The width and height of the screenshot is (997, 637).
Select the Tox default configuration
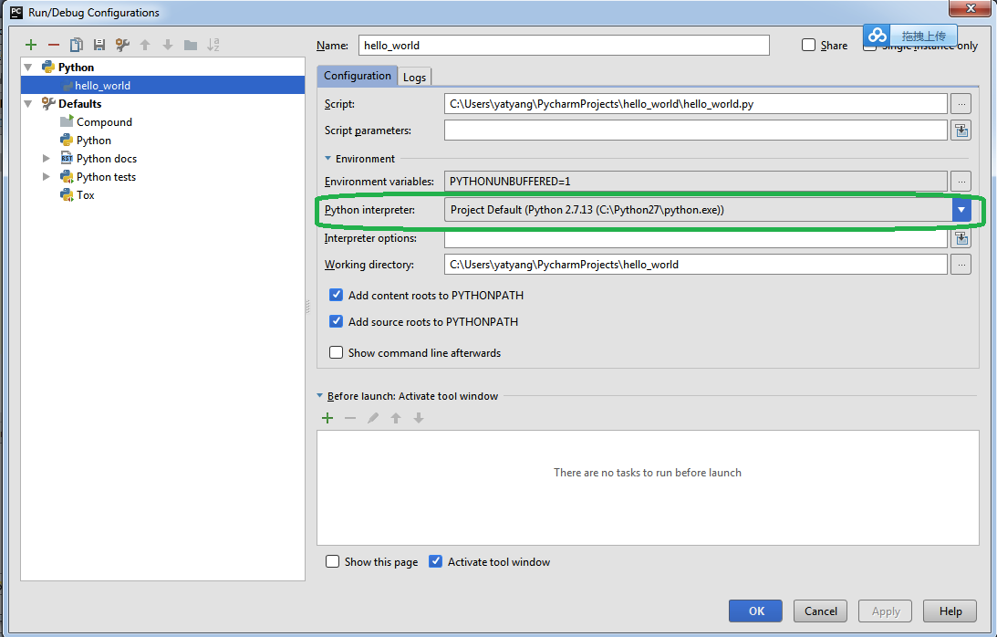85,195
